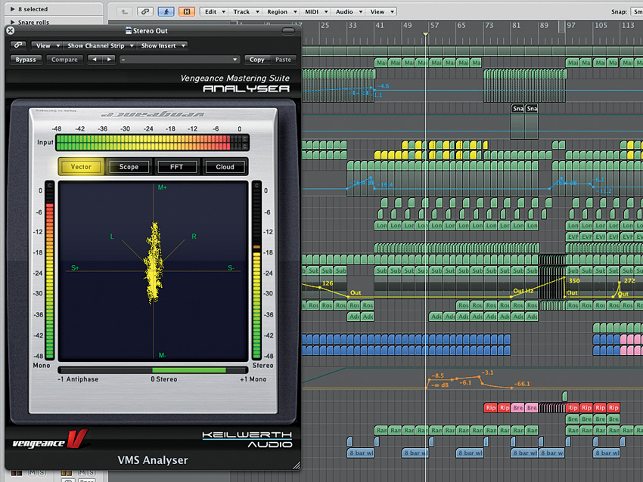Click the orange H hide button
Image resolution: width=643 pixels, height=482 pixels.
(186, 12)
